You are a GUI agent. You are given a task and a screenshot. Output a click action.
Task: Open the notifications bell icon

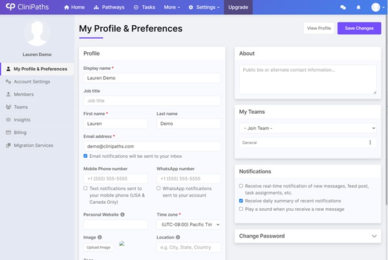pos(359,7)
